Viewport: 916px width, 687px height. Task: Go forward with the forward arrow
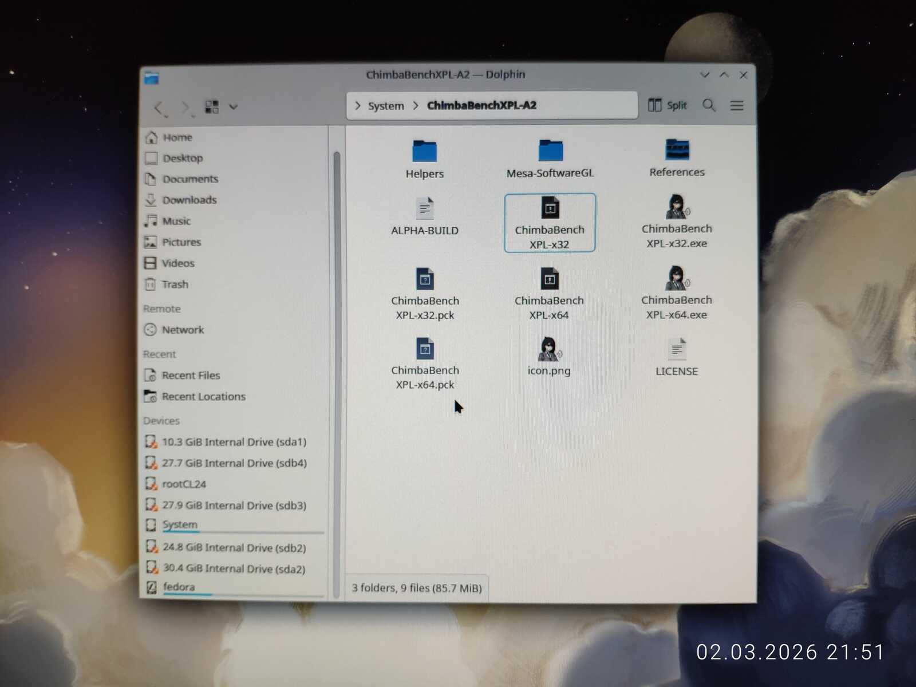pos(185,107)
